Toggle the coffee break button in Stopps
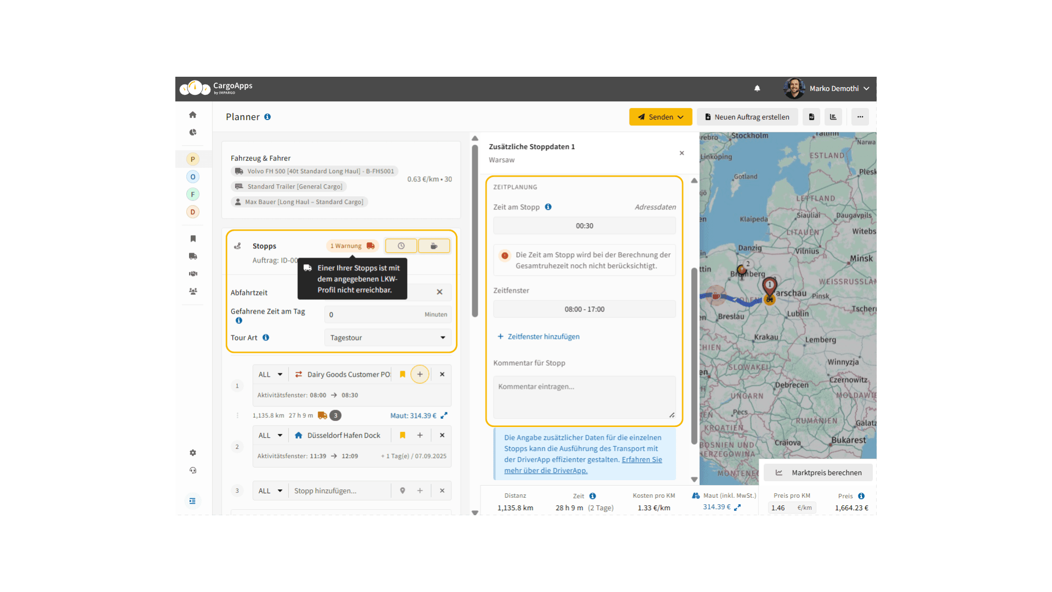This screenshot has height=592, width=1052. (434, 246)
